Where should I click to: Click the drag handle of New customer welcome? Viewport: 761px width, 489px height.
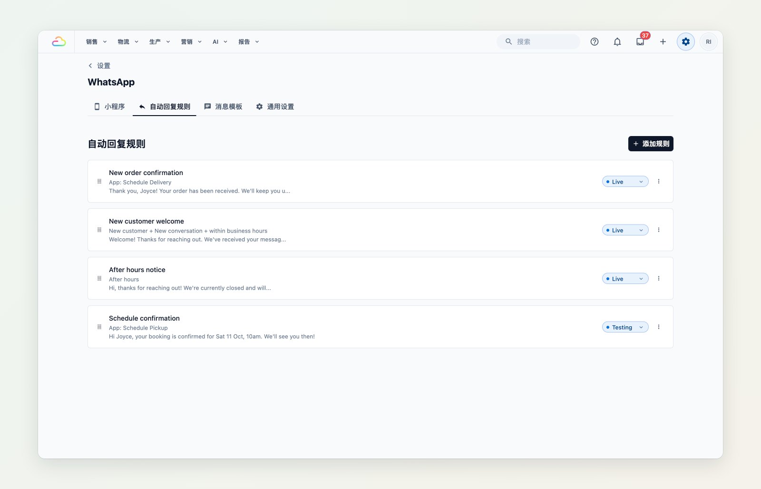click(x=99, y=230)
